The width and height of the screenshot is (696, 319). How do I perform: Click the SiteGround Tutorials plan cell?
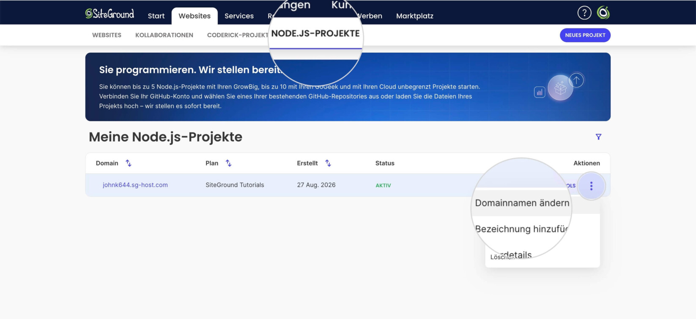235,185
